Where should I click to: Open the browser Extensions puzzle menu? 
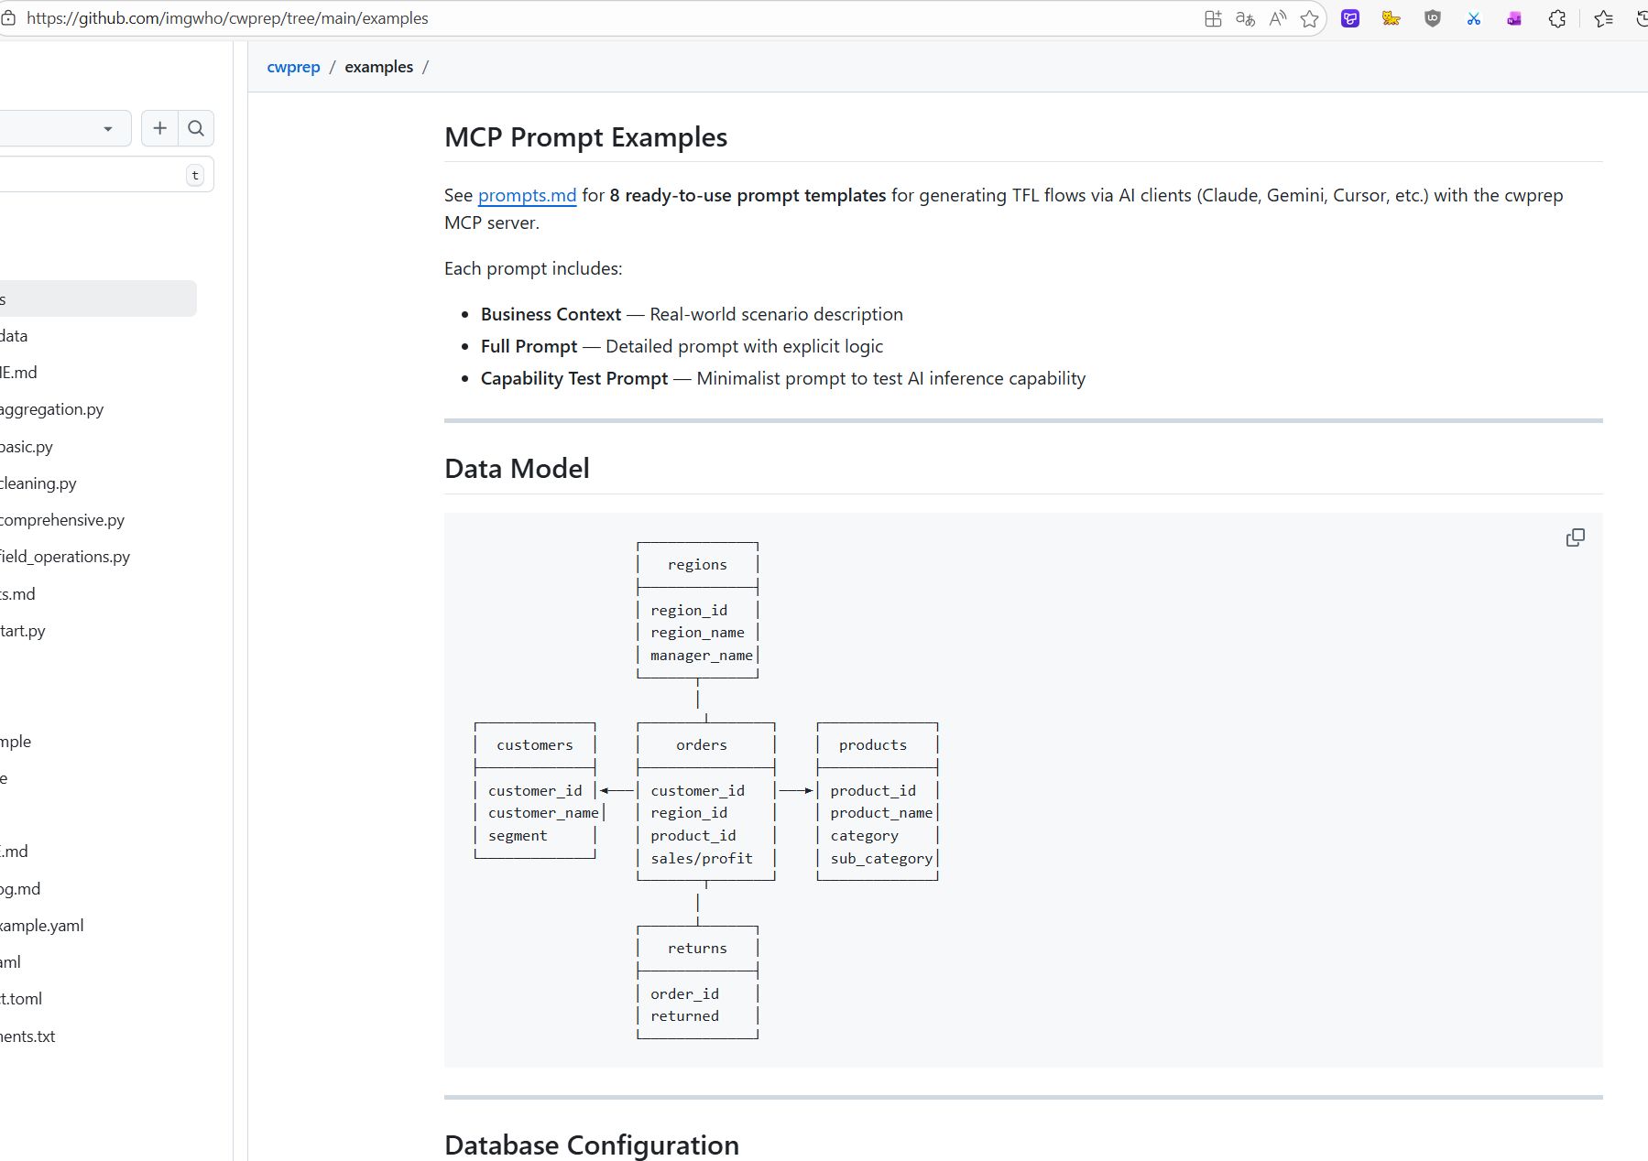click(1557, 18)
